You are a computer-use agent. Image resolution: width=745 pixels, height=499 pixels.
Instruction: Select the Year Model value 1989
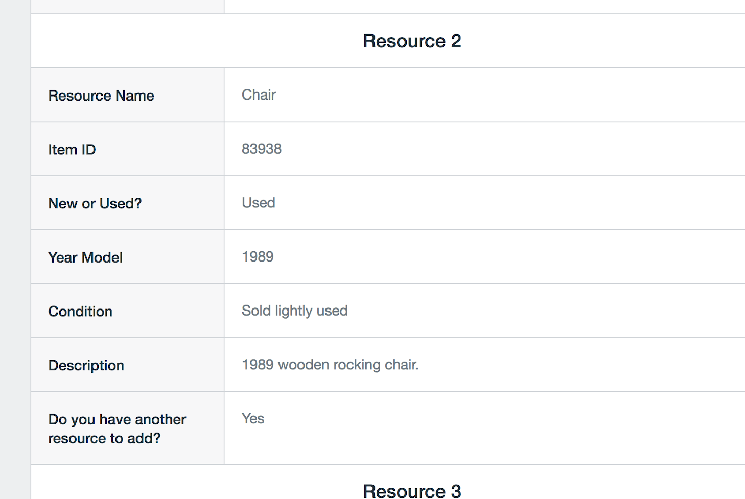point(258,257)
